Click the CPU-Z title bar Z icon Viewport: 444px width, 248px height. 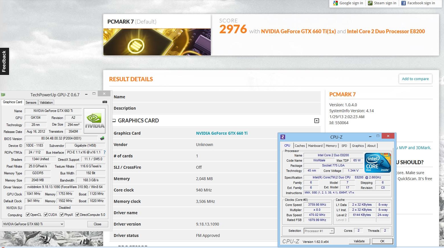pos(283,137)
